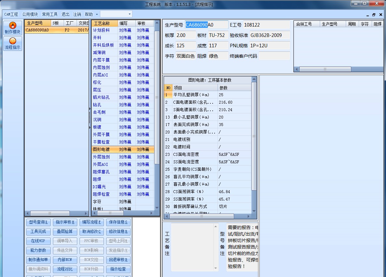Select the CA686090A0 row in the model list
Image resolution: width=386 pixels, height=277 pixels.
(x=56, y=30)
